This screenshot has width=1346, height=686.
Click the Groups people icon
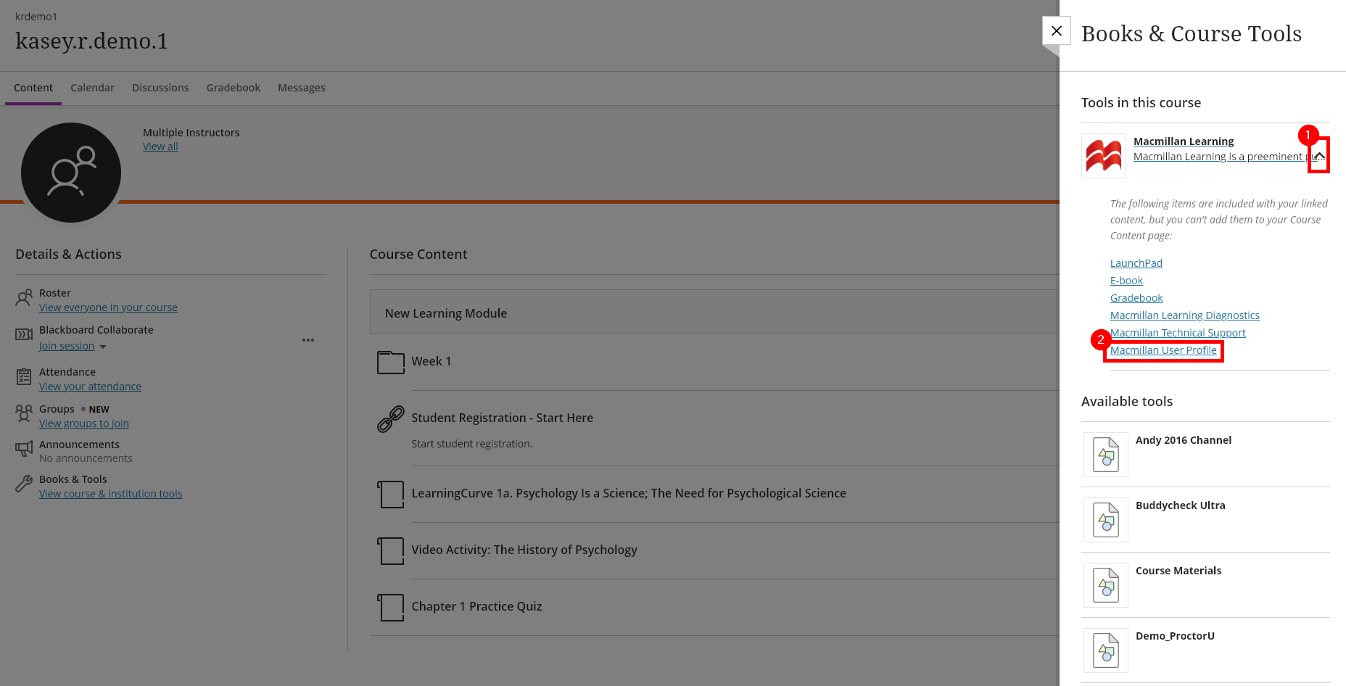tap(23, 413)
